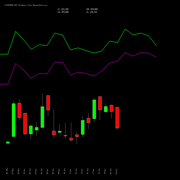The width and height of the screenshot is (180, 180).
Task: Click the 10 Jun date label
Action: 64,171
